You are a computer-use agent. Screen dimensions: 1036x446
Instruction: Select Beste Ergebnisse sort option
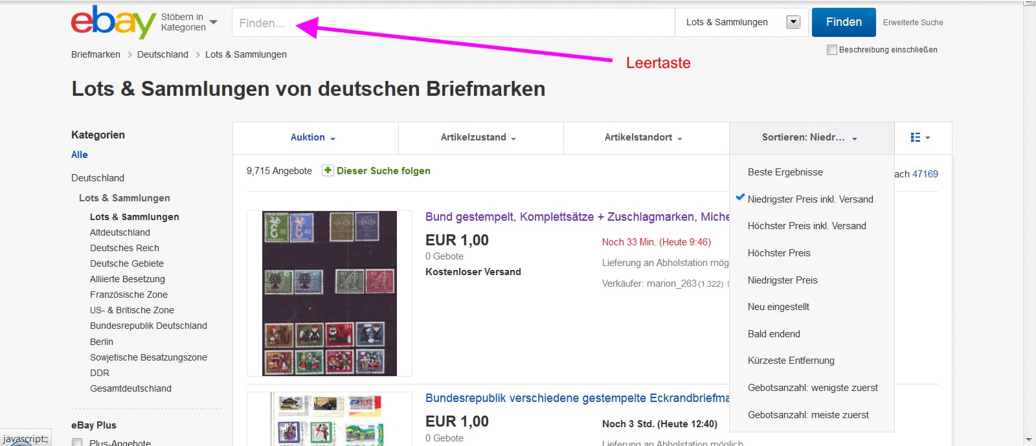785,172
